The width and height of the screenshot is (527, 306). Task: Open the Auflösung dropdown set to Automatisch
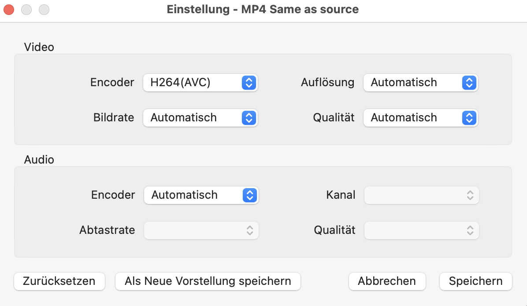pyautogui.click(x=414, y=82)
